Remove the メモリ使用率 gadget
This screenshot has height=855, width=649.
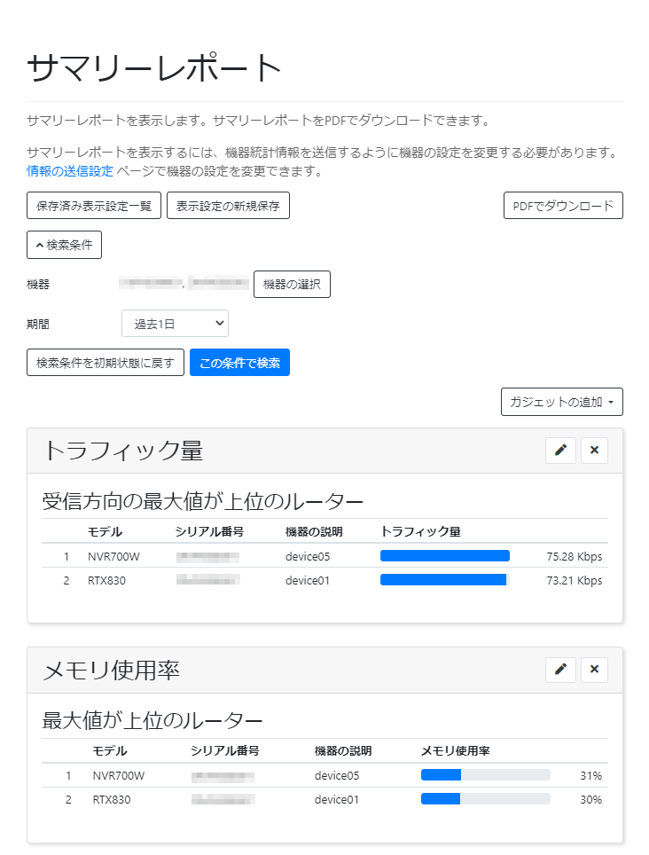pyautogui.click(x=594, y=670)
